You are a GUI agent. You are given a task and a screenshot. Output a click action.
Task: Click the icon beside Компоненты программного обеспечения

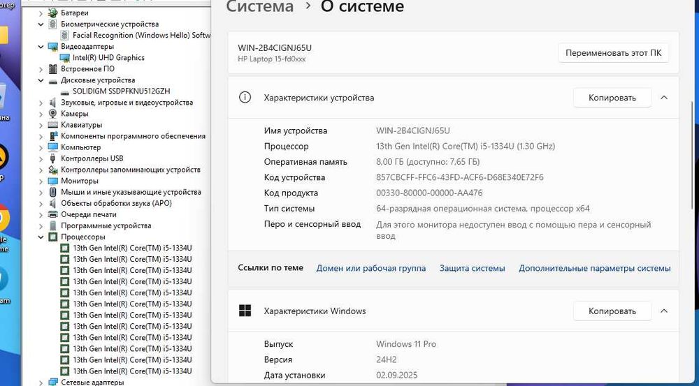click(53, 136)
